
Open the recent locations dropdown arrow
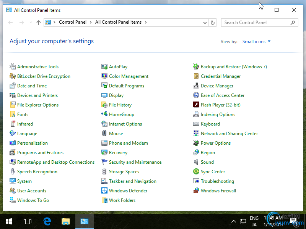pos(31,23)
